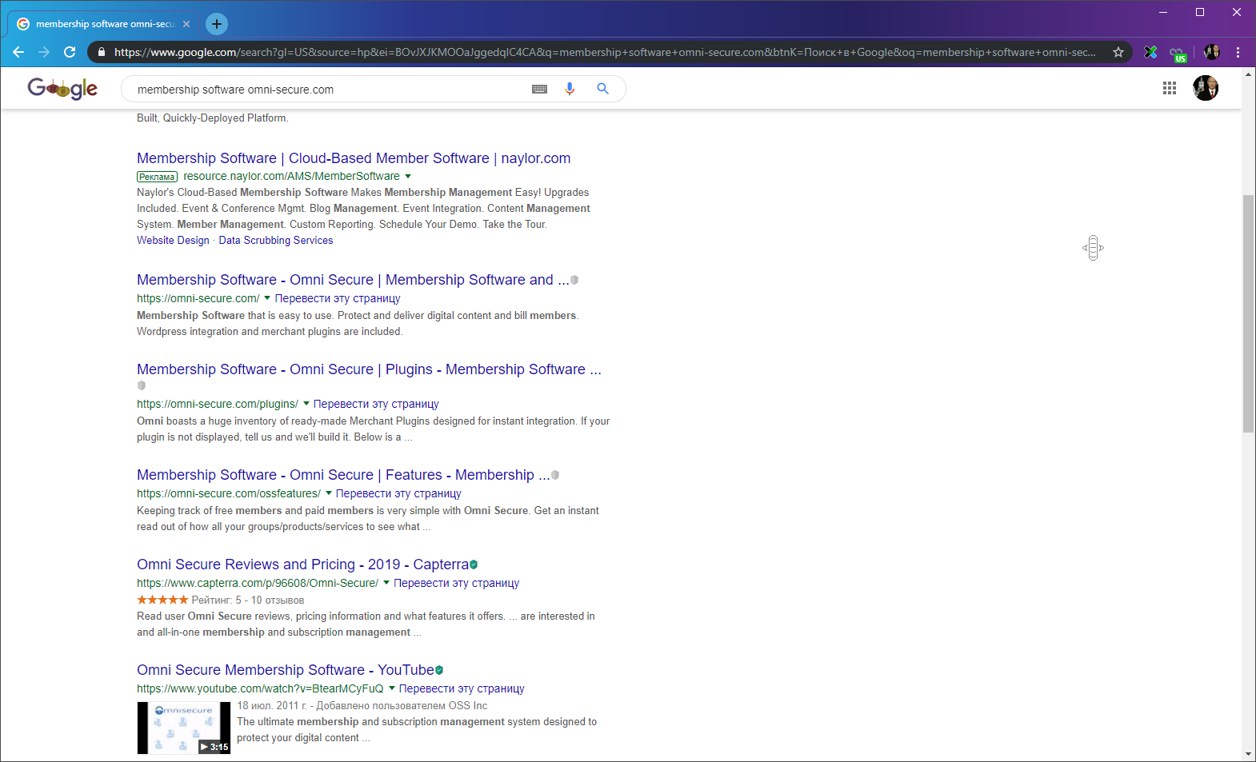
Task: Click the resource.naylor.com/AMS/MemberSoftware URL
Action: pyautogui.click(x=291, y=176)
